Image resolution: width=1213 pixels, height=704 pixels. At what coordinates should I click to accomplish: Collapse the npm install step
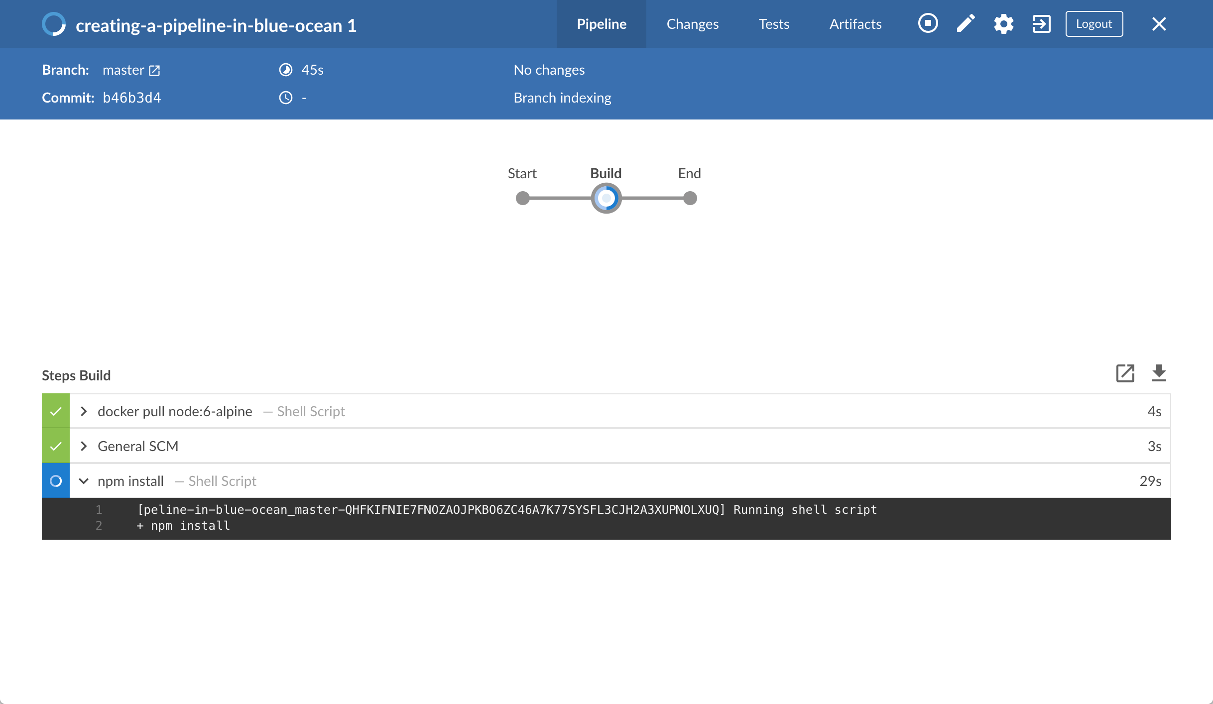(x=84, y=481)
